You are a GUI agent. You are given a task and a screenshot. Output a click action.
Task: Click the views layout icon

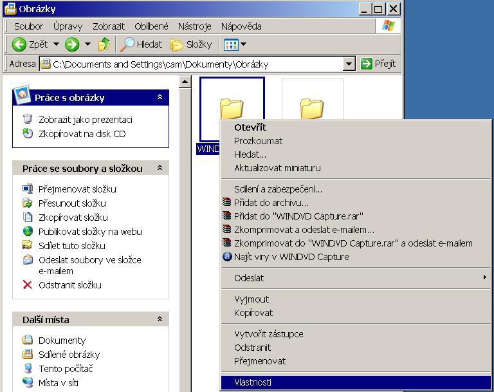[x=231, y=44]
